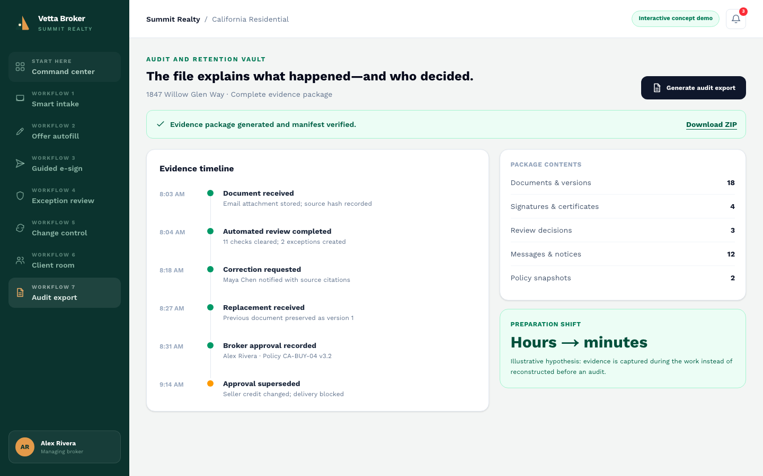The height and width of the screenshot is (476, 763).
Task: Click 'Automated review completed' event title
Action: pos(277,232)
